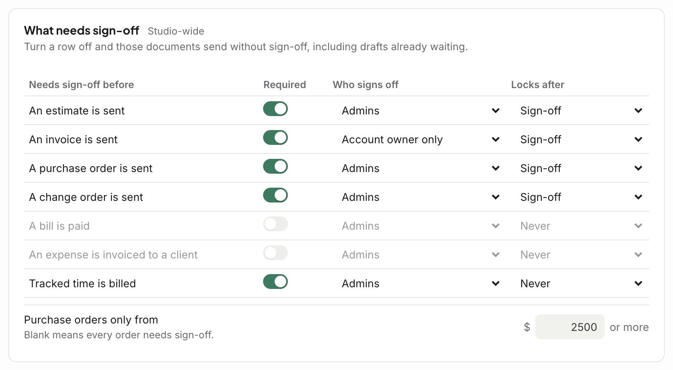Click 'An expense is invoiced to a client'
673x370 pixels.
(x=113, y=255)
